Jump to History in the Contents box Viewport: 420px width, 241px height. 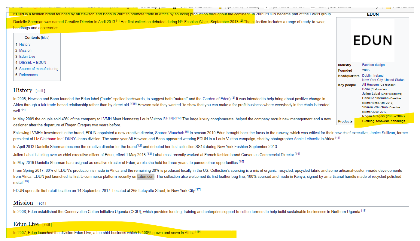click(x=25, y=45)
